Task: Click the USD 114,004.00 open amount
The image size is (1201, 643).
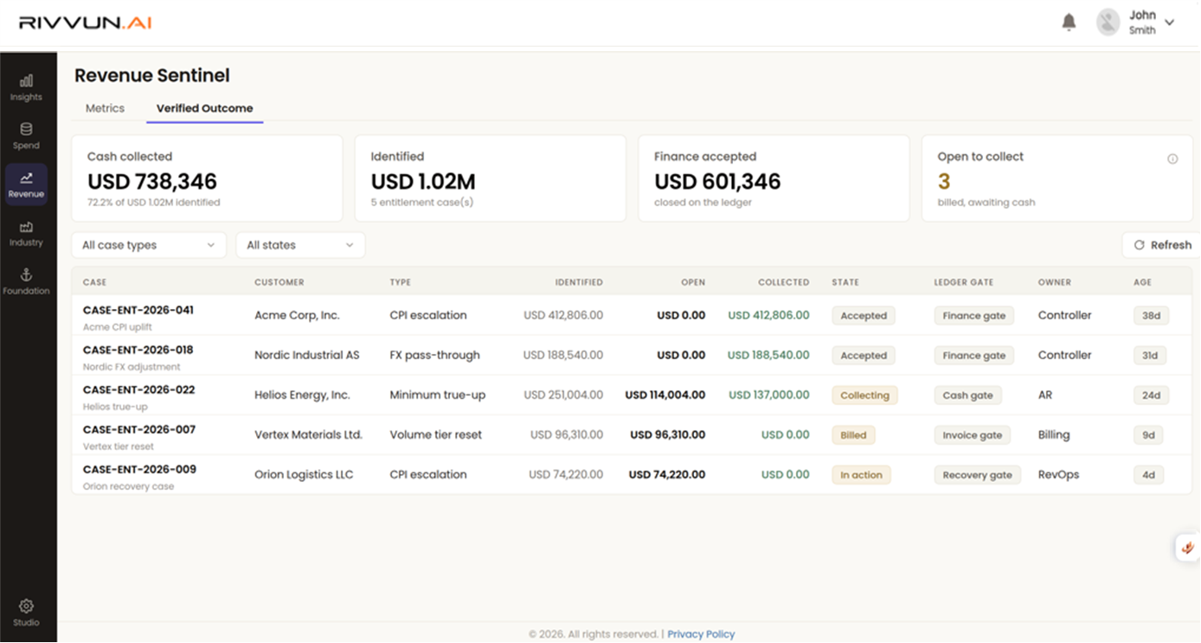Action: pyautogui.click(x=665, y=395)
